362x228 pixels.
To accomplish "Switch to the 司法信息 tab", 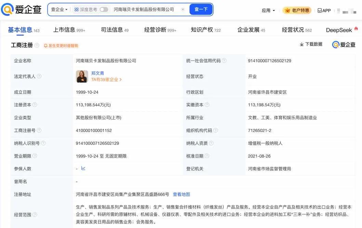I will [x=115, y=30].
